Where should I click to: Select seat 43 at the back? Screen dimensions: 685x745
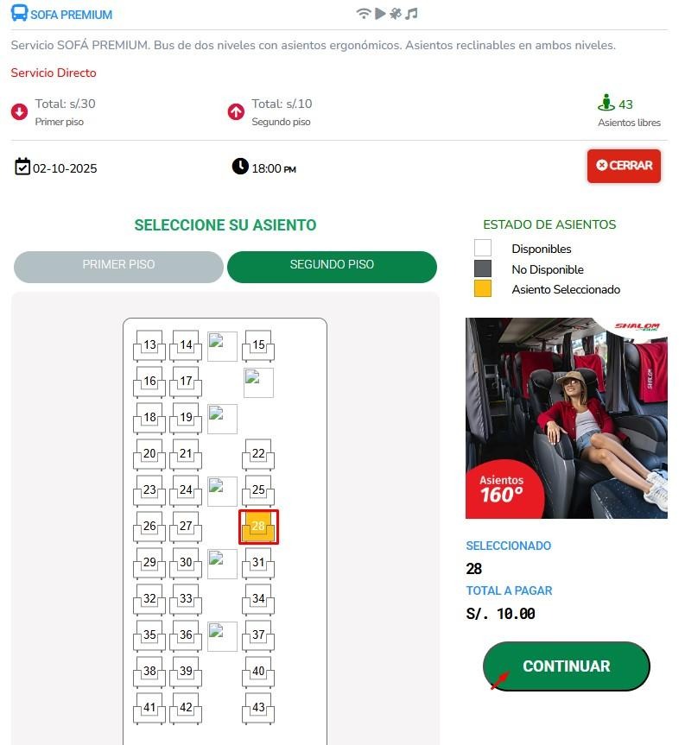[258, 708]
